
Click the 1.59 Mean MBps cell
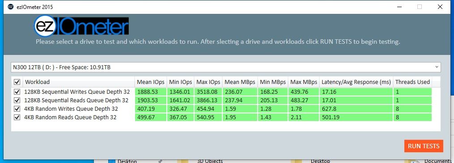pyautogui.click(x=240, y=109)
